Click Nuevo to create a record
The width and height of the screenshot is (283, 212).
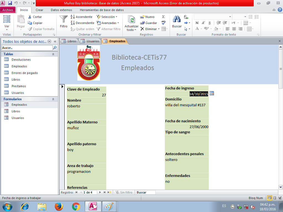[x=147, y=17]
